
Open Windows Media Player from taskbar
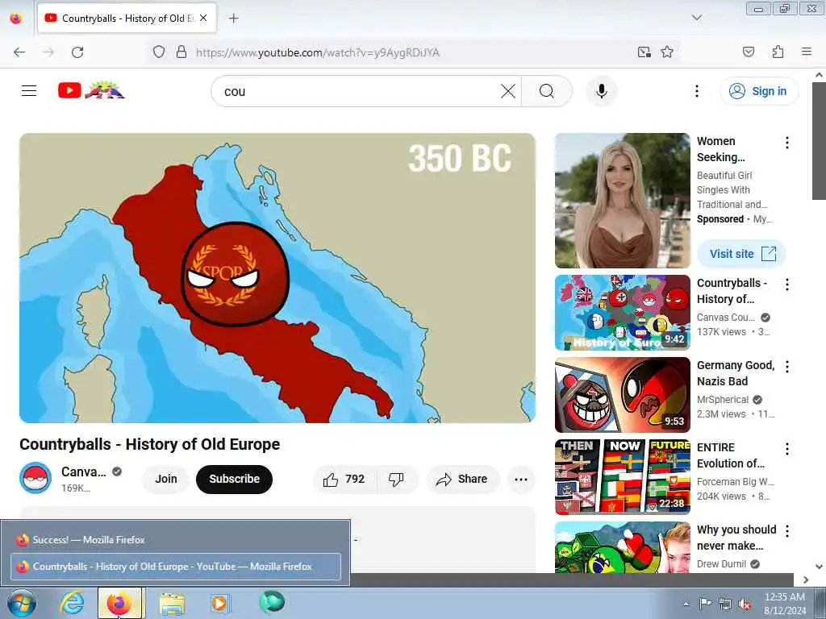(x=219, y=603)
